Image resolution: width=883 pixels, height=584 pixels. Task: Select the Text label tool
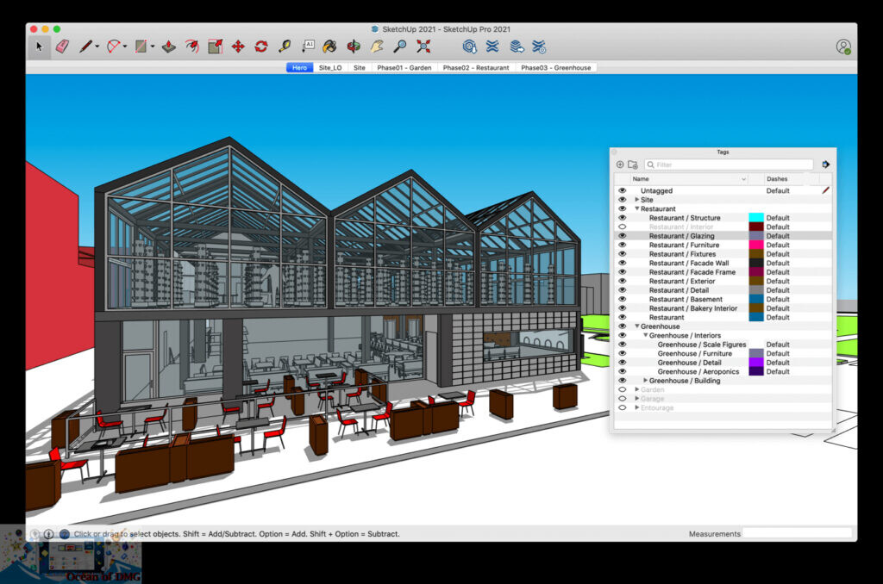(x=308, y=47)
